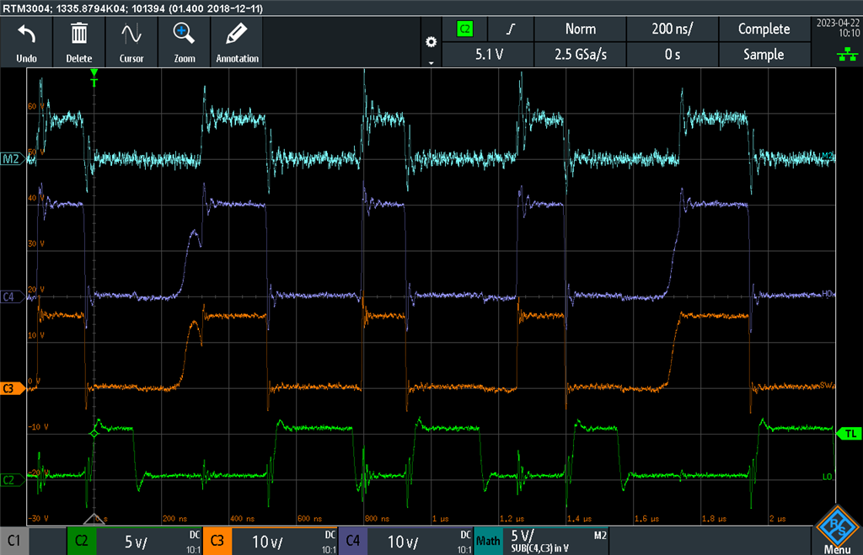Click the network connection status icon
863x555 pixels.
(x=847, y=55)
